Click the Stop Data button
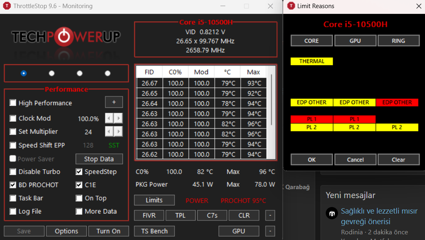This screenshot has width=425, height=240. pyautogui.click(x=99, y=159)
